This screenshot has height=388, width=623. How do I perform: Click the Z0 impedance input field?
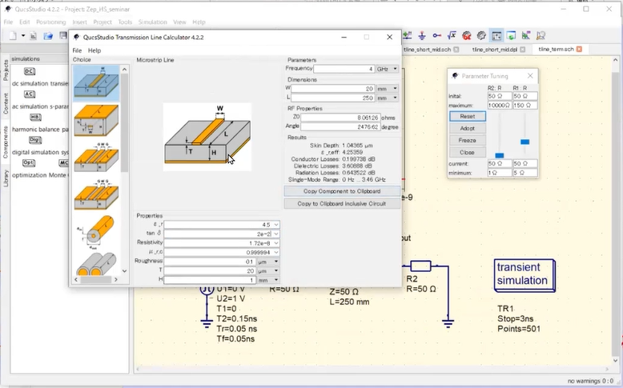click(x=341, y=117)
